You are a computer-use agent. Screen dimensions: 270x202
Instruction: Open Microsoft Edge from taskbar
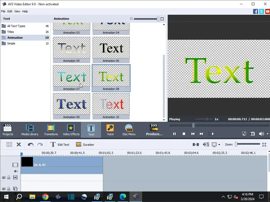tap(123, 197)
